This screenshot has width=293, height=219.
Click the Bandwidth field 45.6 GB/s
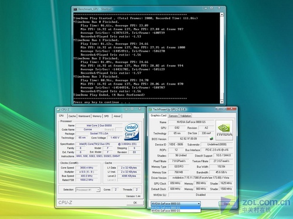coord(221,172)
